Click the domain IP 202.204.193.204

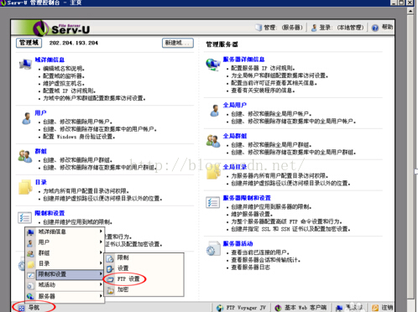pos(74,43)
